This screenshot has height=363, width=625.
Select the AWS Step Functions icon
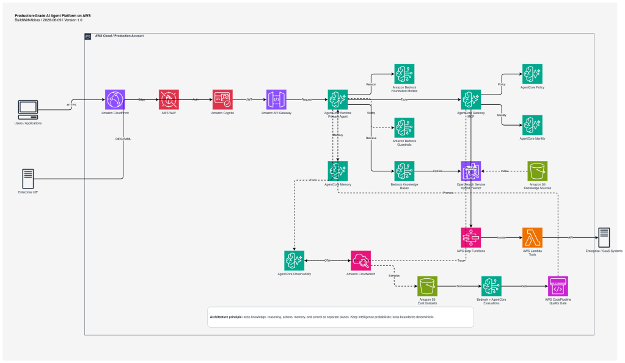click(x=471, y=237)
